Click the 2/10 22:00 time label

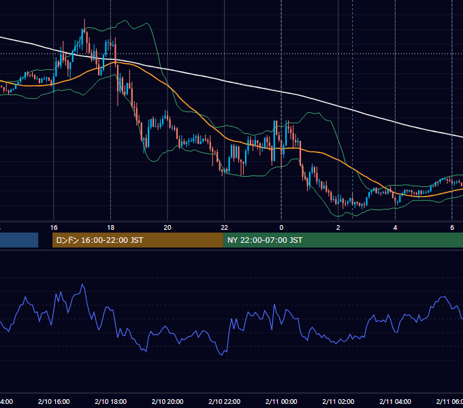(225, 401)
